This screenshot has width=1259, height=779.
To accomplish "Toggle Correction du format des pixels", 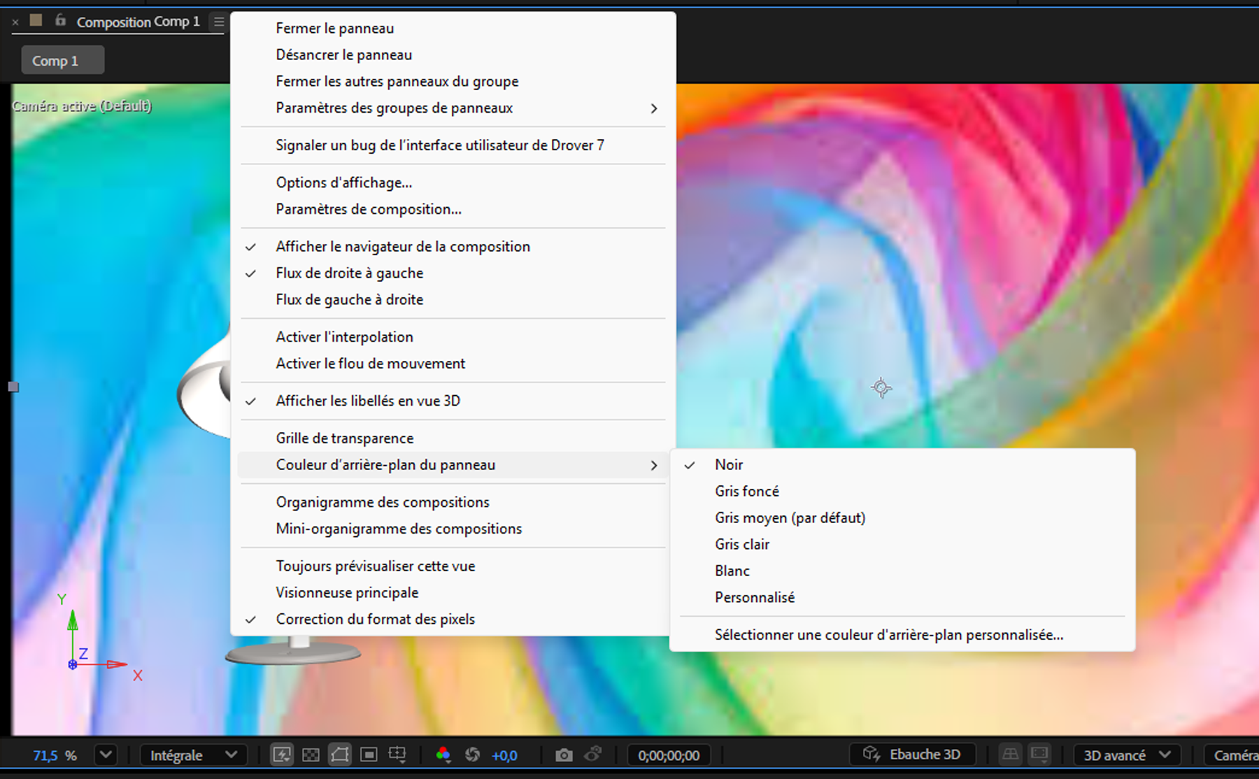I will point(375,619).
